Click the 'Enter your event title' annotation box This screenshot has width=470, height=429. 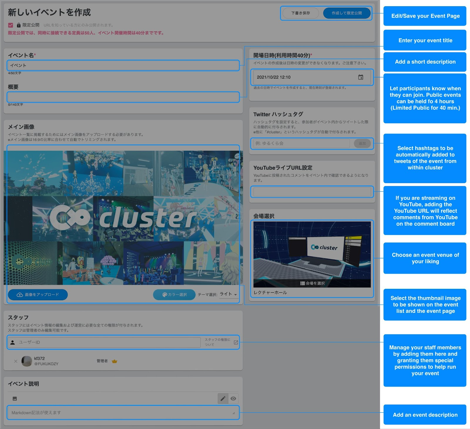pyautogui.click(x=425, y=40)
